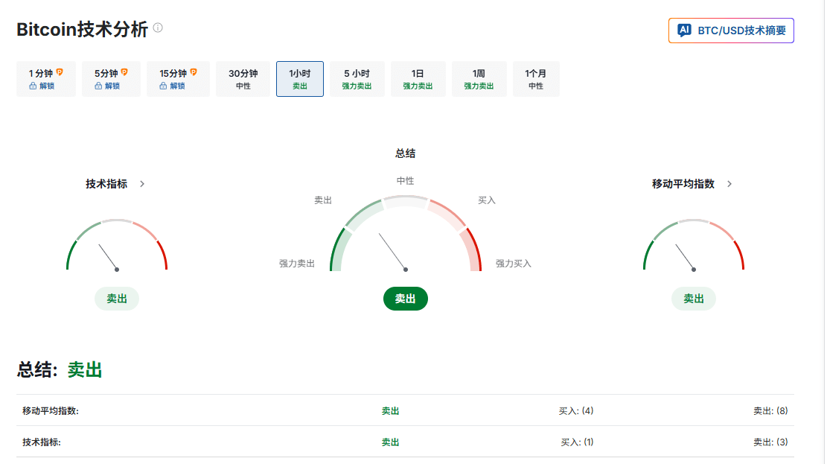The height and width of the screenshot is (464, 827).
Task: Click the 移动平均指数 gauge dial
Action: pos(694,245)
